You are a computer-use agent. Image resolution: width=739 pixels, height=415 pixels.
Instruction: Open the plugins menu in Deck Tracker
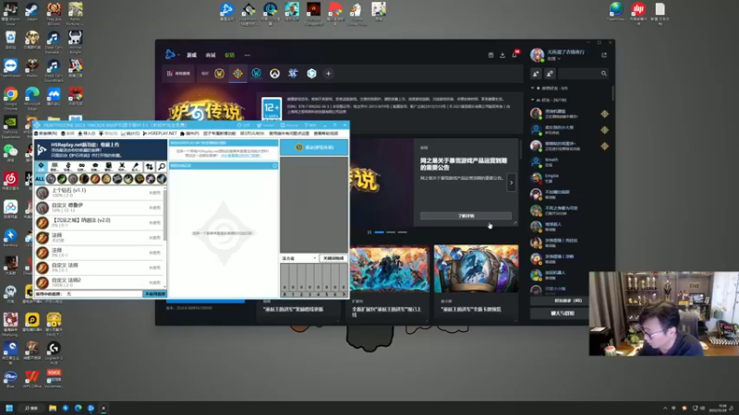189,134
